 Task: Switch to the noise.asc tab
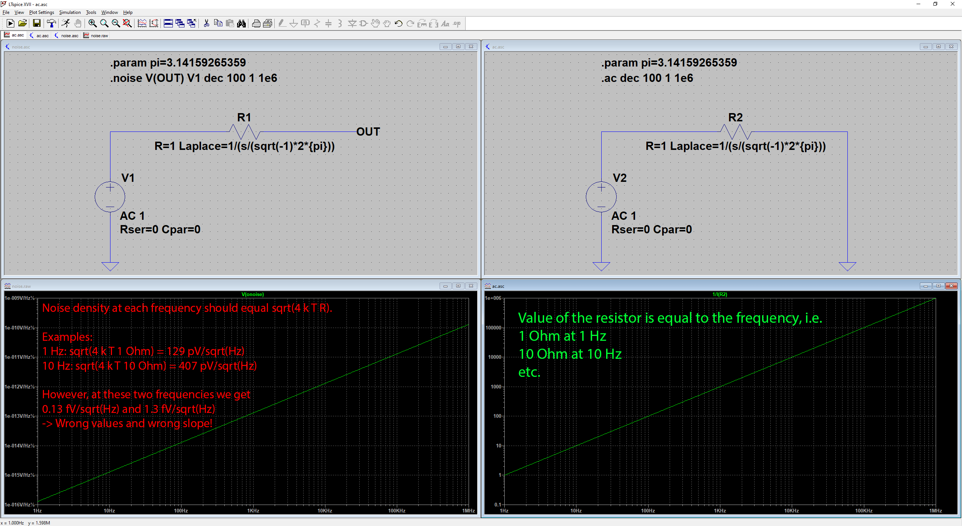tap(67, 35)
